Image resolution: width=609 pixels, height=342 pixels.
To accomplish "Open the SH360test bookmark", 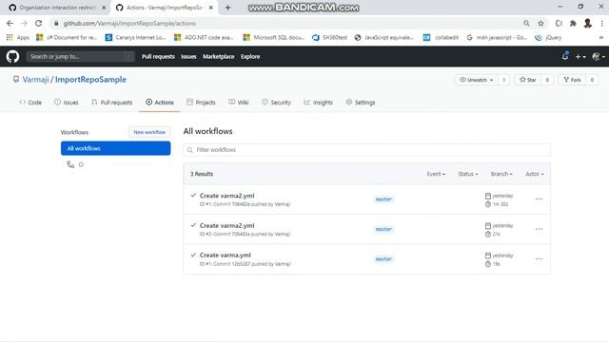I will (x=330, y=38).
